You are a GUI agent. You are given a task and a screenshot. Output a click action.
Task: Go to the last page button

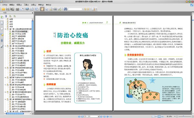point(104,116)
